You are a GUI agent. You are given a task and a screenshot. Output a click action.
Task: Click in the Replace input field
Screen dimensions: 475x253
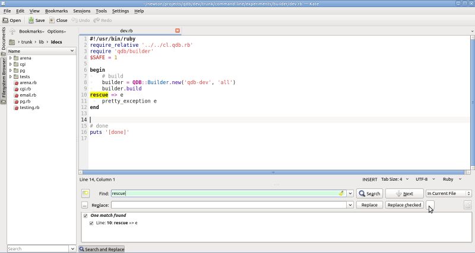(x=229, y=205)
